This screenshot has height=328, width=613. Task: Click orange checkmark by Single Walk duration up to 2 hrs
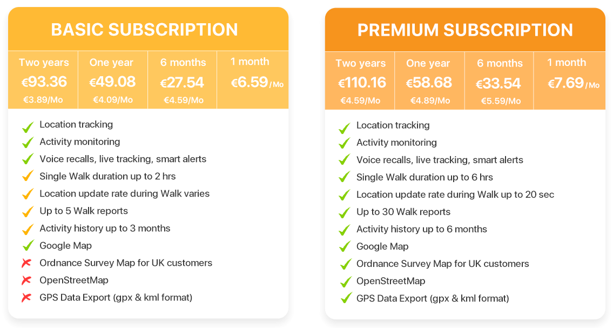click(x=28, y=176)
